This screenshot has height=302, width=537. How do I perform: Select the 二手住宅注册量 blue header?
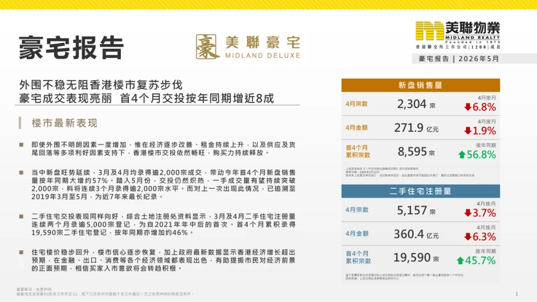click(421, 191)
